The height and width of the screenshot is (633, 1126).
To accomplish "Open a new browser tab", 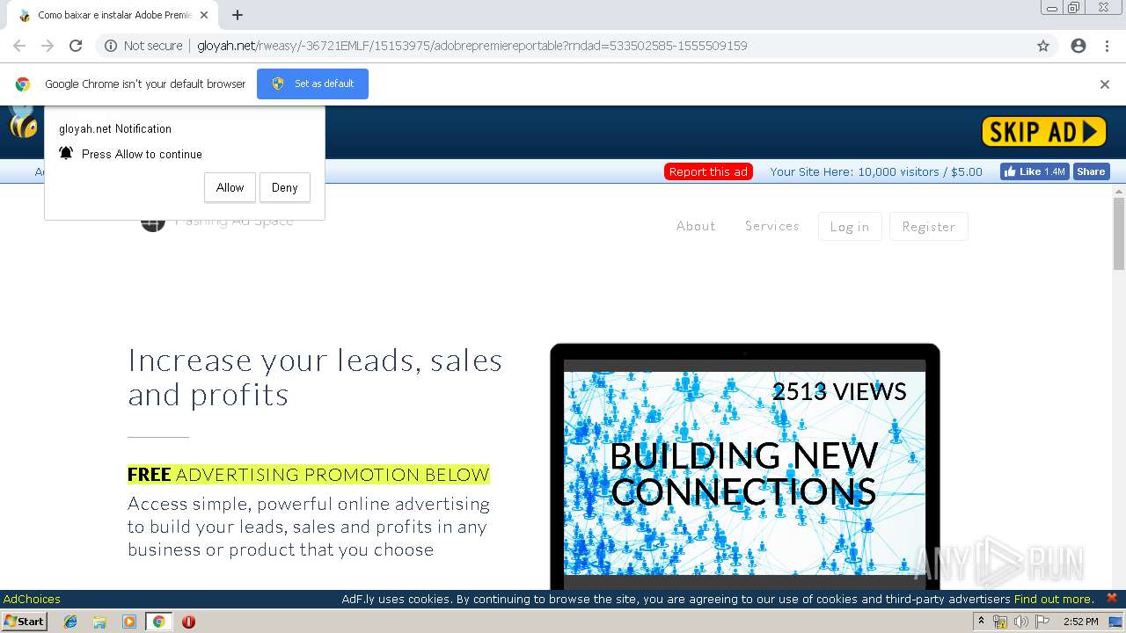I will (238, 15).
